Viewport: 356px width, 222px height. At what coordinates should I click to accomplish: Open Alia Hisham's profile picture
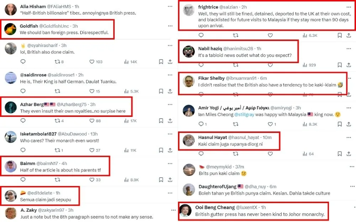tap(11, 9)
